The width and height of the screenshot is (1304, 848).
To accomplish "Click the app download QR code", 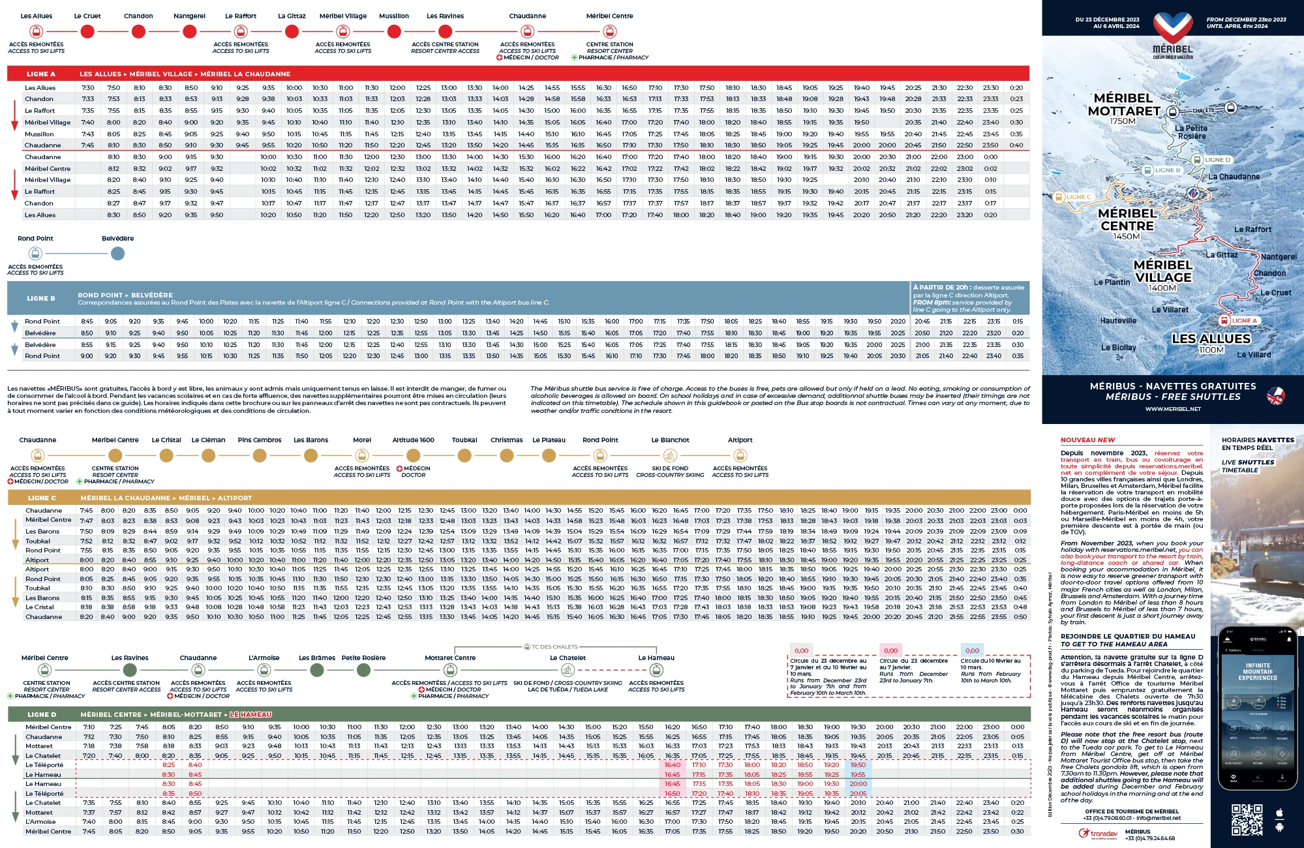I will pyautogui.click(x=1247, y=819).
